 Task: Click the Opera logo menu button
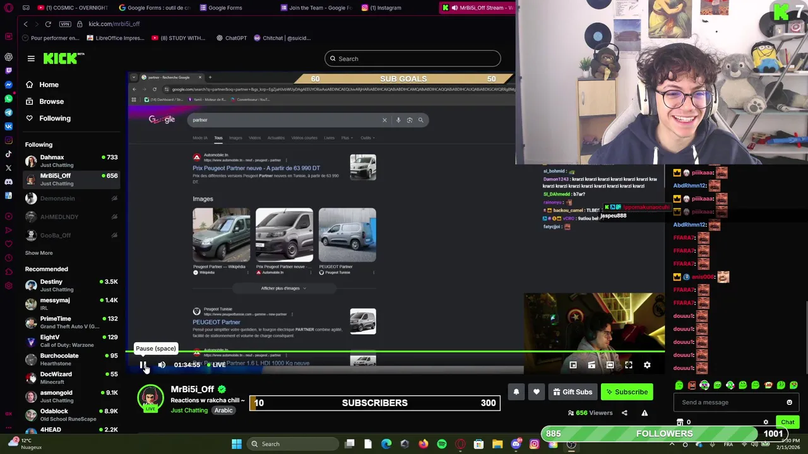[x=8, y=8]
